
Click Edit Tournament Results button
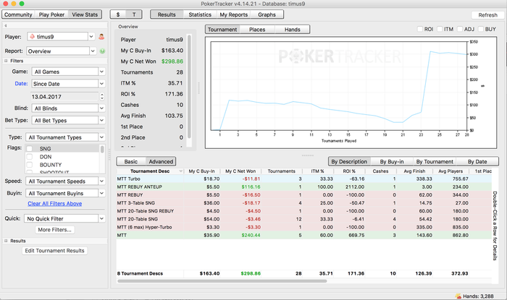[x=54, y=251]
